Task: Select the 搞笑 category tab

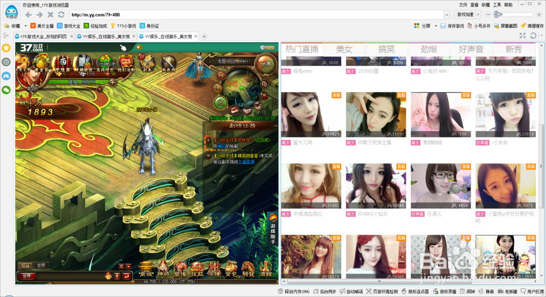Action: coord(387,50)
